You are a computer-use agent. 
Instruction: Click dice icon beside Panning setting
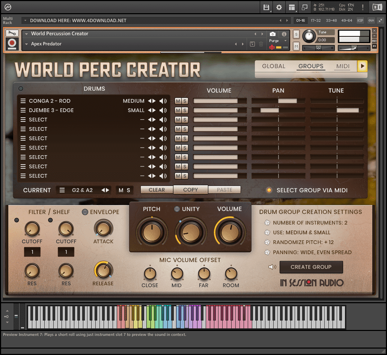click(267, 252)
